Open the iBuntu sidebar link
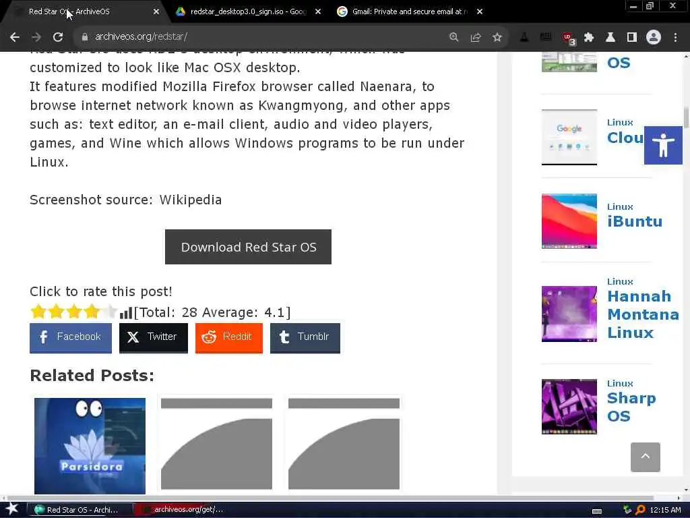Viewport: 690px width, 518px height. pyautogui.click(x=635, y=221)
